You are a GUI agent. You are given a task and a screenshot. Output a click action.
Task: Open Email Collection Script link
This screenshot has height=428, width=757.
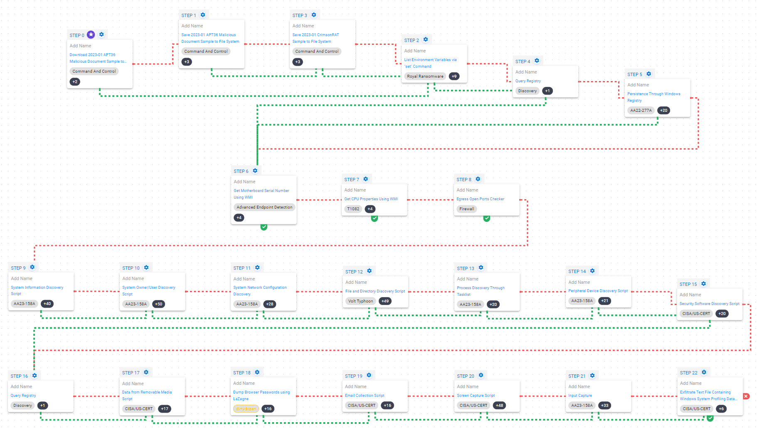pos(365,396)
